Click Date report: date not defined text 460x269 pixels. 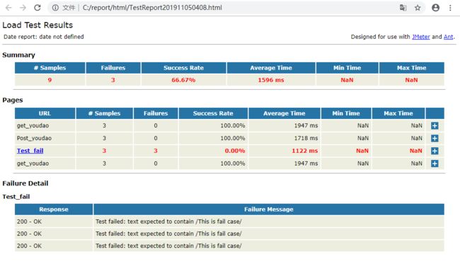44,37
